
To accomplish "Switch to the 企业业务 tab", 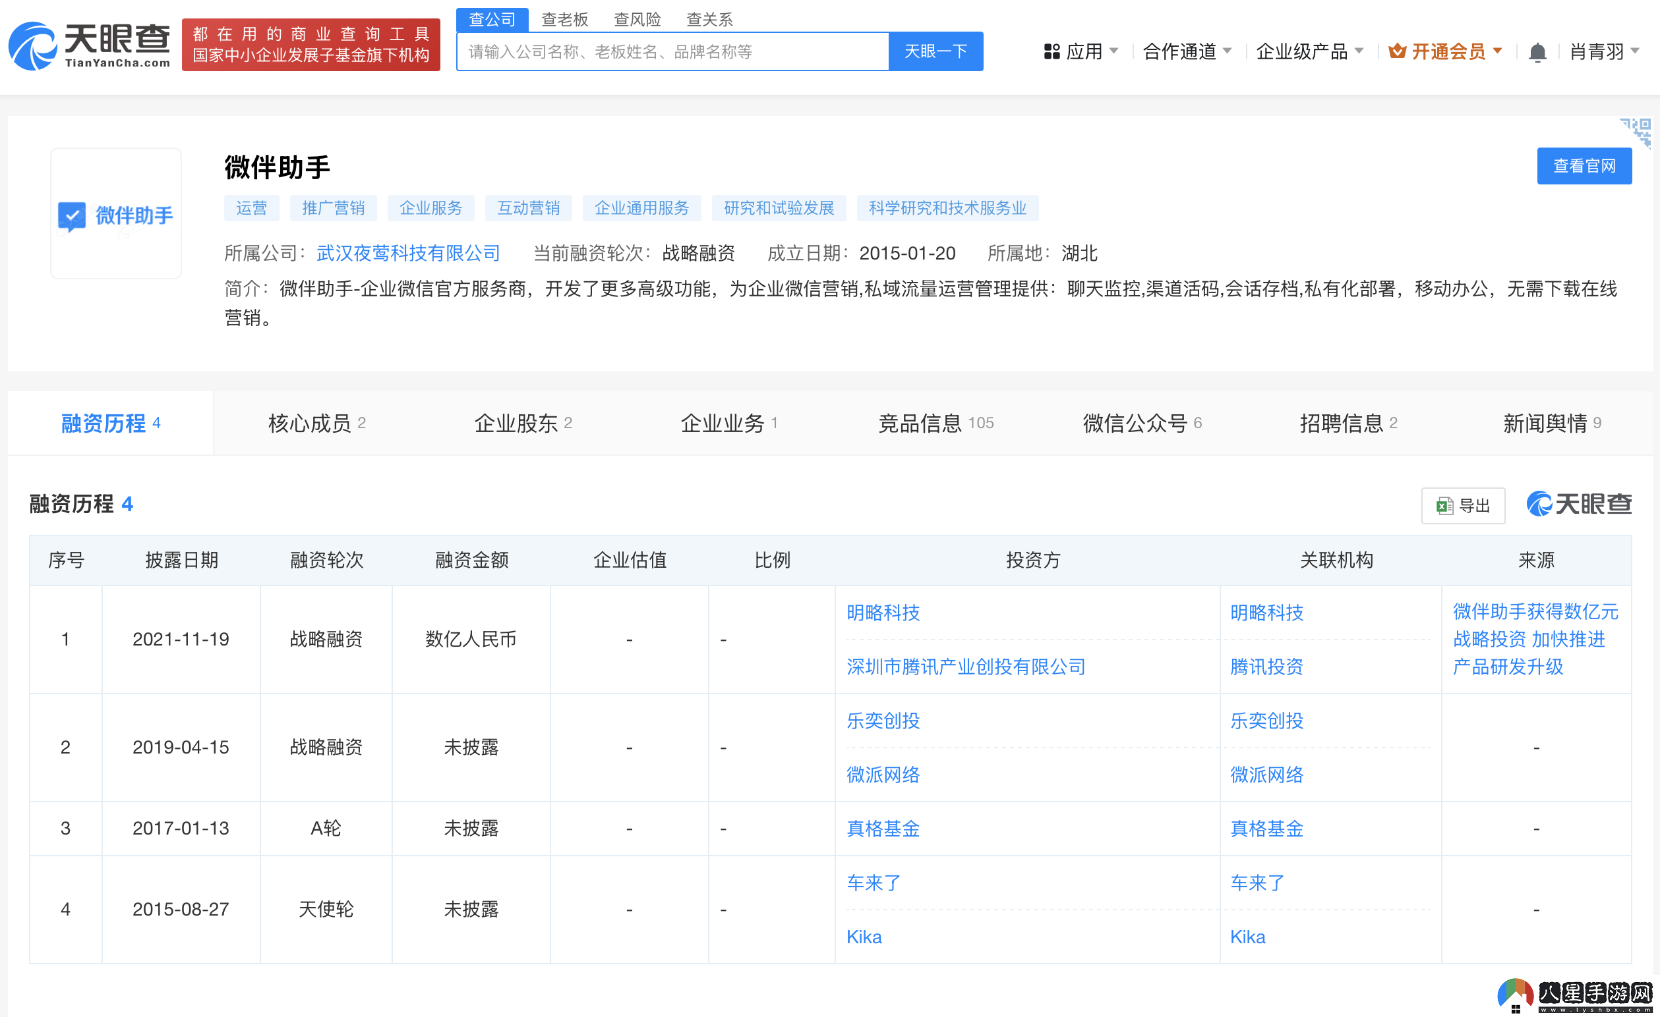I will (729, 423).
